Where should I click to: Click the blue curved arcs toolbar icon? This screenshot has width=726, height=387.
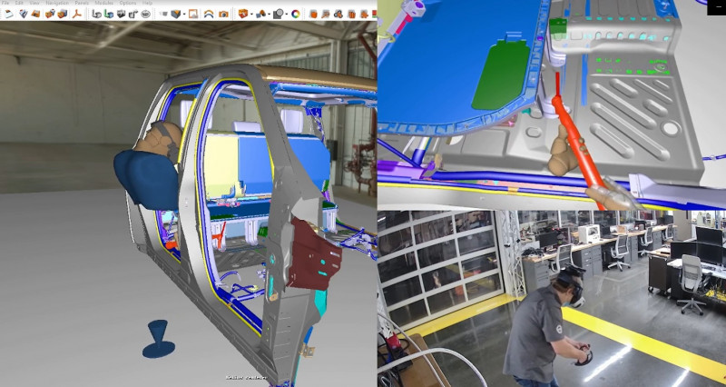pyautogui.click(x=208, y=14)
